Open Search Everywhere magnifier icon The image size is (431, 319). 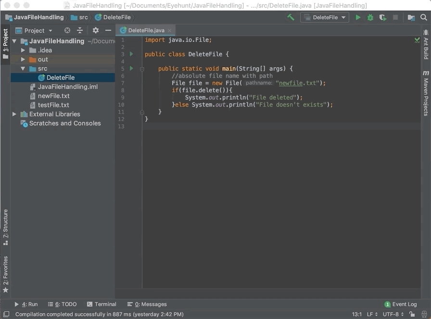424,18
